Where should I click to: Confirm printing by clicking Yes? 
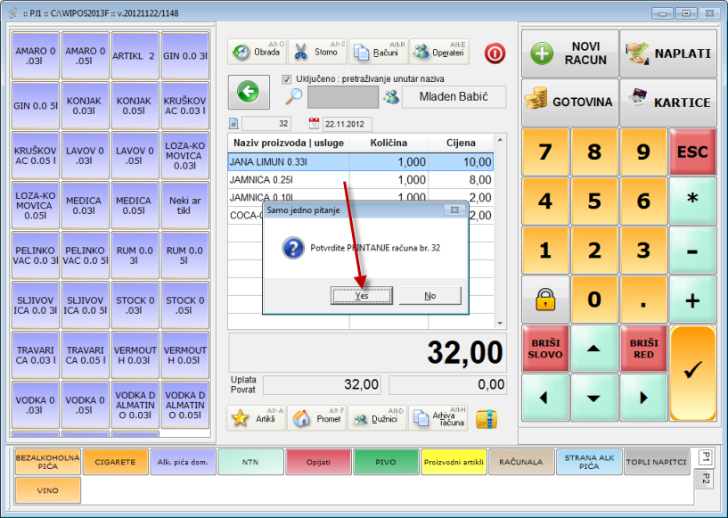[361, 295]
